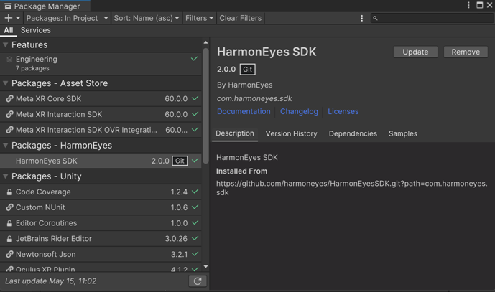
Task: Switch to the Version History tab
Action: pyautogui.click(x=292, y=133)
